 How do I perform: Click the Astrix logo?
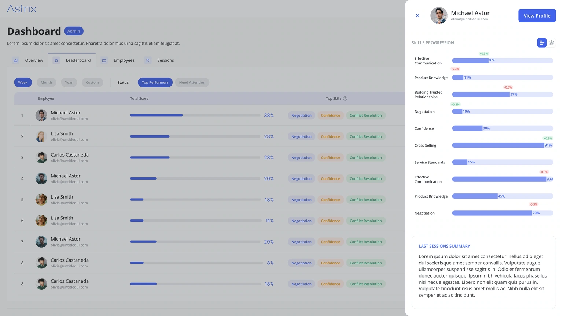22,9
